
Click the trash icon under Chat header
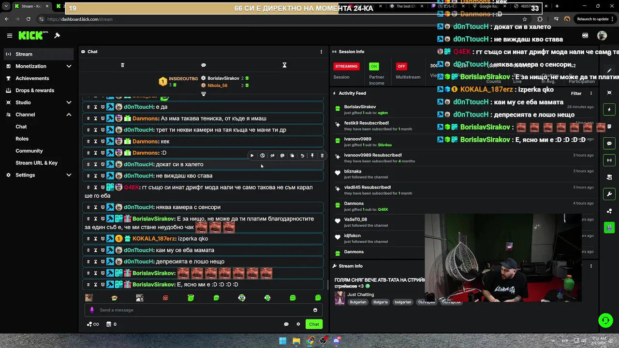(122, 65)
